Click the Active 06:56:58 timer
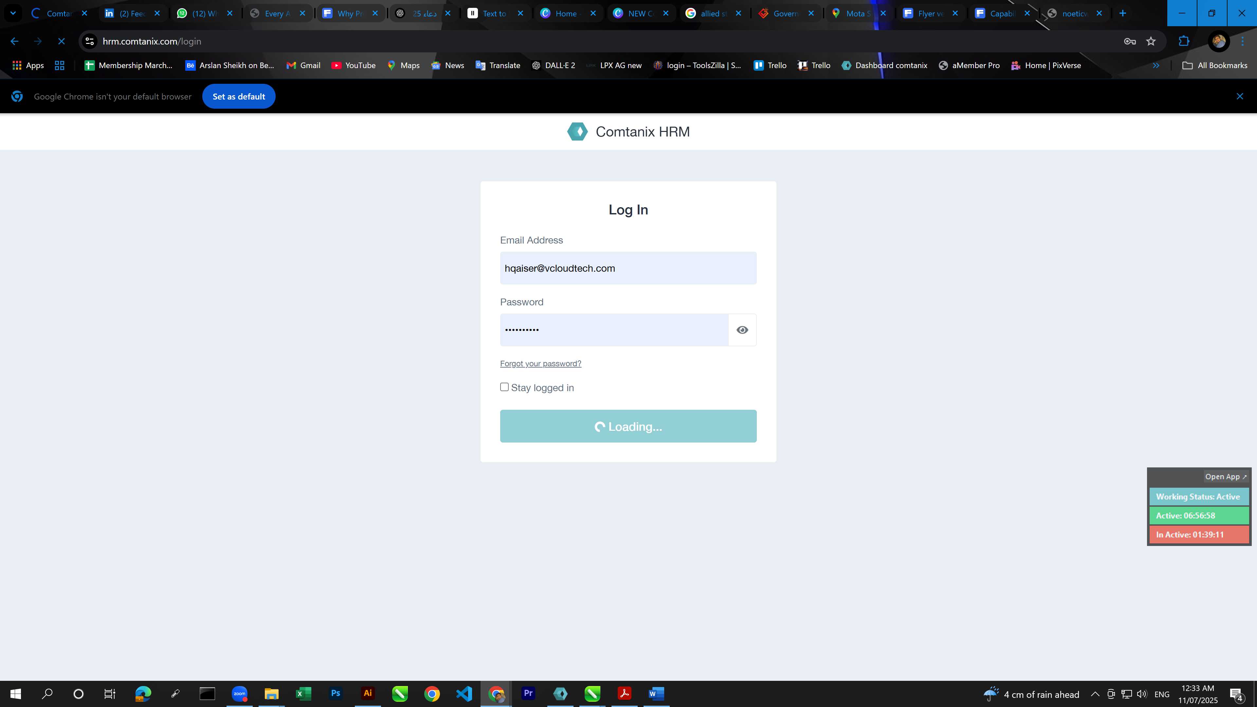 pos(1199,516)
